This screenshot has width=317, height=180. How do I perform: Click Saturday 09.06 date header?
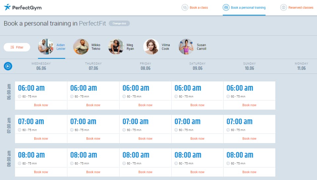tap(197, 66)
